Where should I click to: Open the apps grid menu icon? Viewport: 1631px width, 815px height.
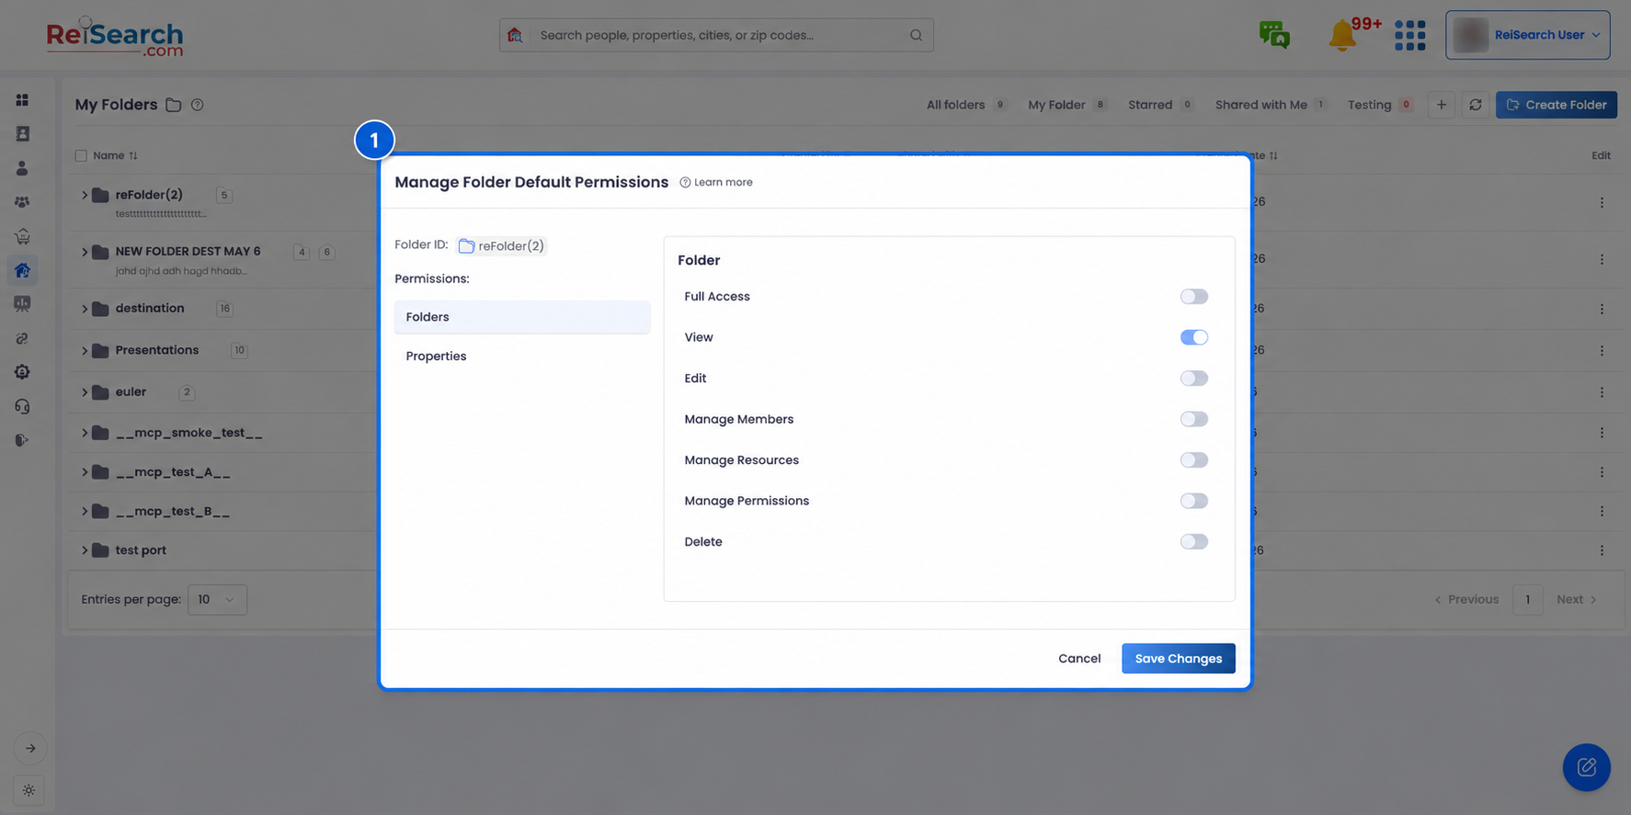pyautogui.click(x=1409, y=35)
